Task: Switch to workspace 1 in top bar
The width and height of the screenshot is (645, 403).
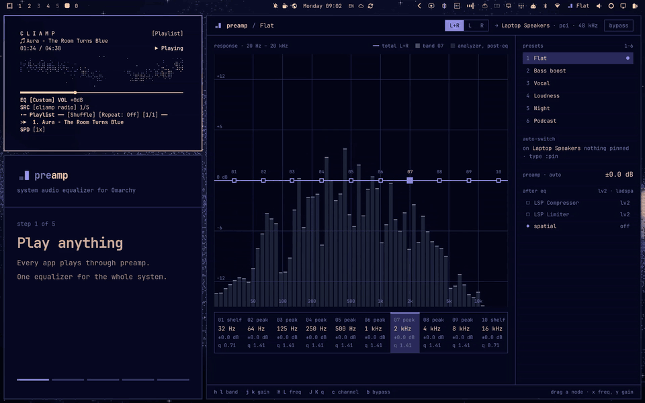Action: point(19,6)
